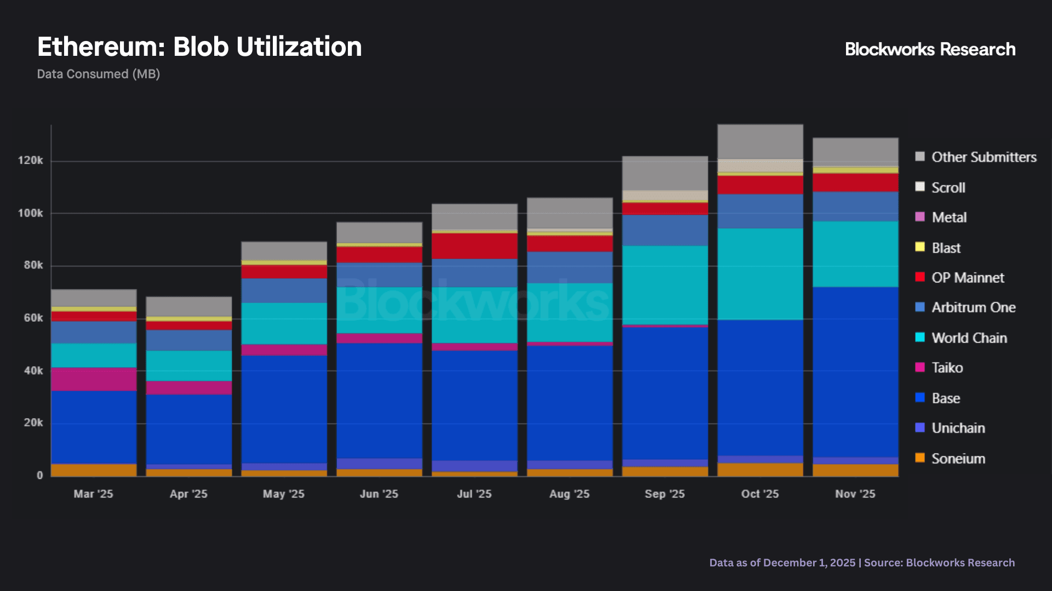The image size is (1052, 591).
Task: Select the "Soneium" legend label
Action: point(958,459)
